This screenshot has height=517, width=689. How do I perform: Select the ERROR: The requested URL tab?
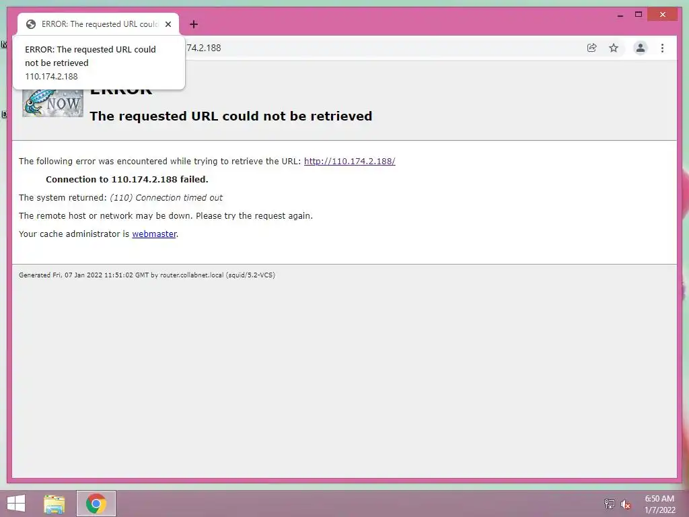point(98,24)
